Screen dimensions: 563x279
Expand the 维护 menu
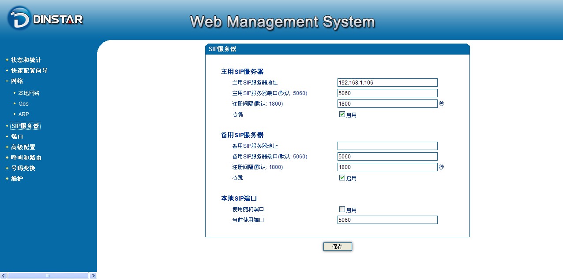(17, 179)
